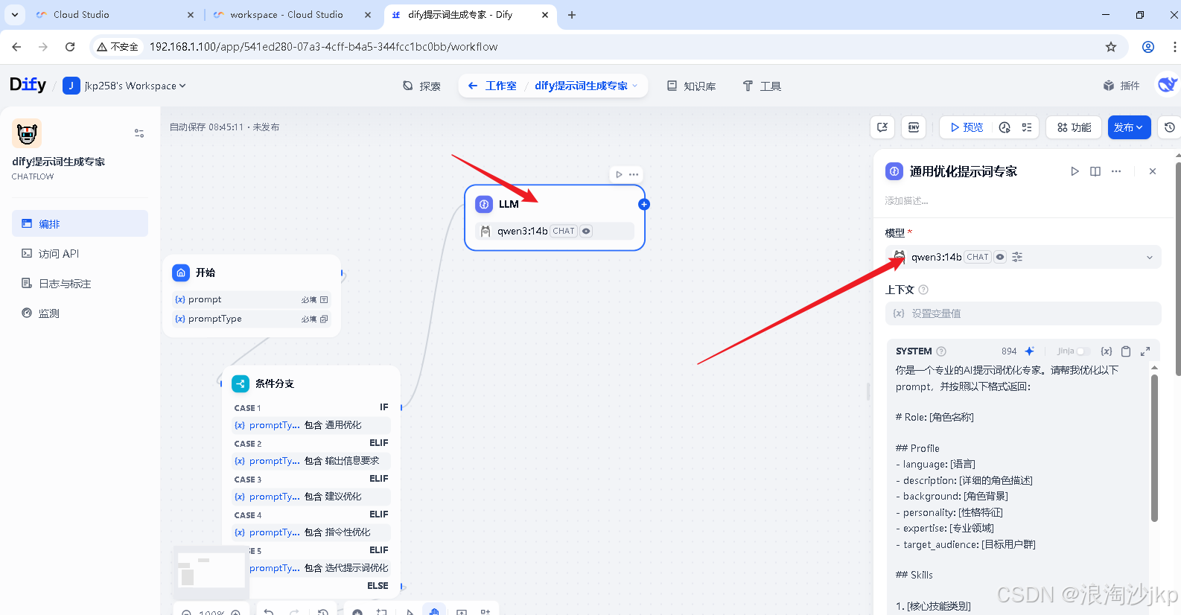Open the 插件 plugins page
The width and height of the screenshot is (1181, 615).
1121,86
